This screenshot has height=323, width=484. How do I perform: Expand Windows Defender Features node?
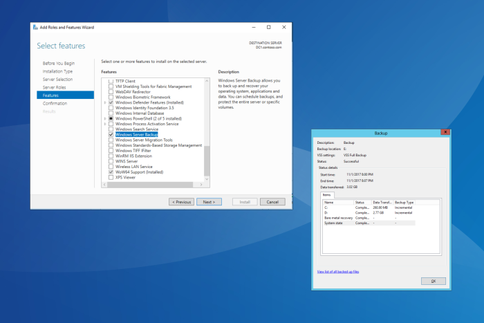pos(105,102)
